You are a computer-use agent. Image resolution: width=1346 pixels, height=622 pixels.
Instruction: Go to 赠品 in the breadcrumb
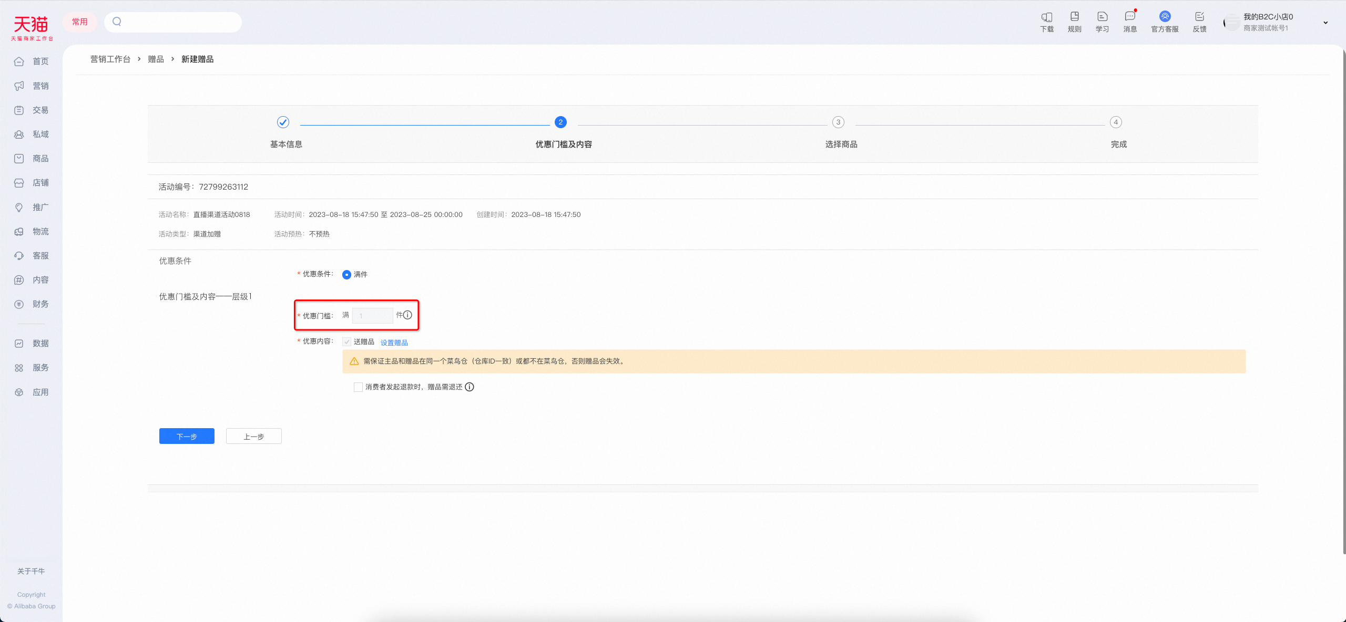[156, 59]
